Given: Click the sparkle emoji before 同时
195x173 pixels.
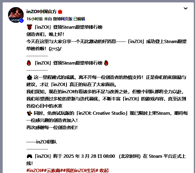Looking at the screenshot, I should click(x=29, y=113).
